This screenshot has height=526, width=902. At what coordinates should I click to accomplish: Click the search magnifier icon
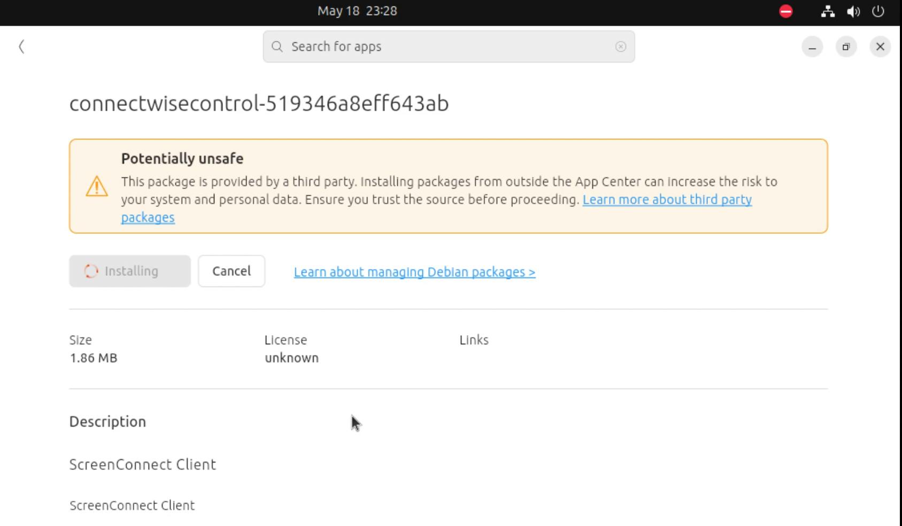[x=277, y=47]
